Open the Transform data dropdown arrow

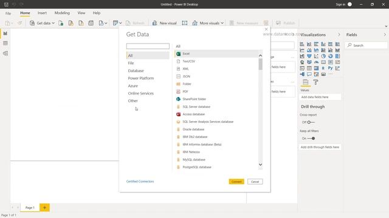[120, 23]
